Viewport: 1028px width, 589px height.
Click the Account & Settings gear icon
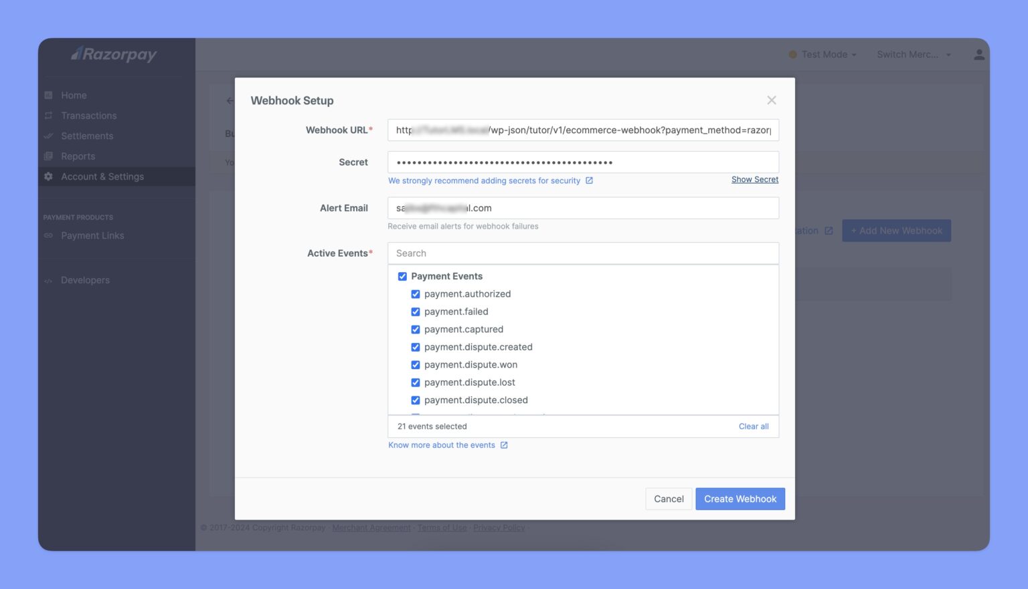click(x=48, y=176)
